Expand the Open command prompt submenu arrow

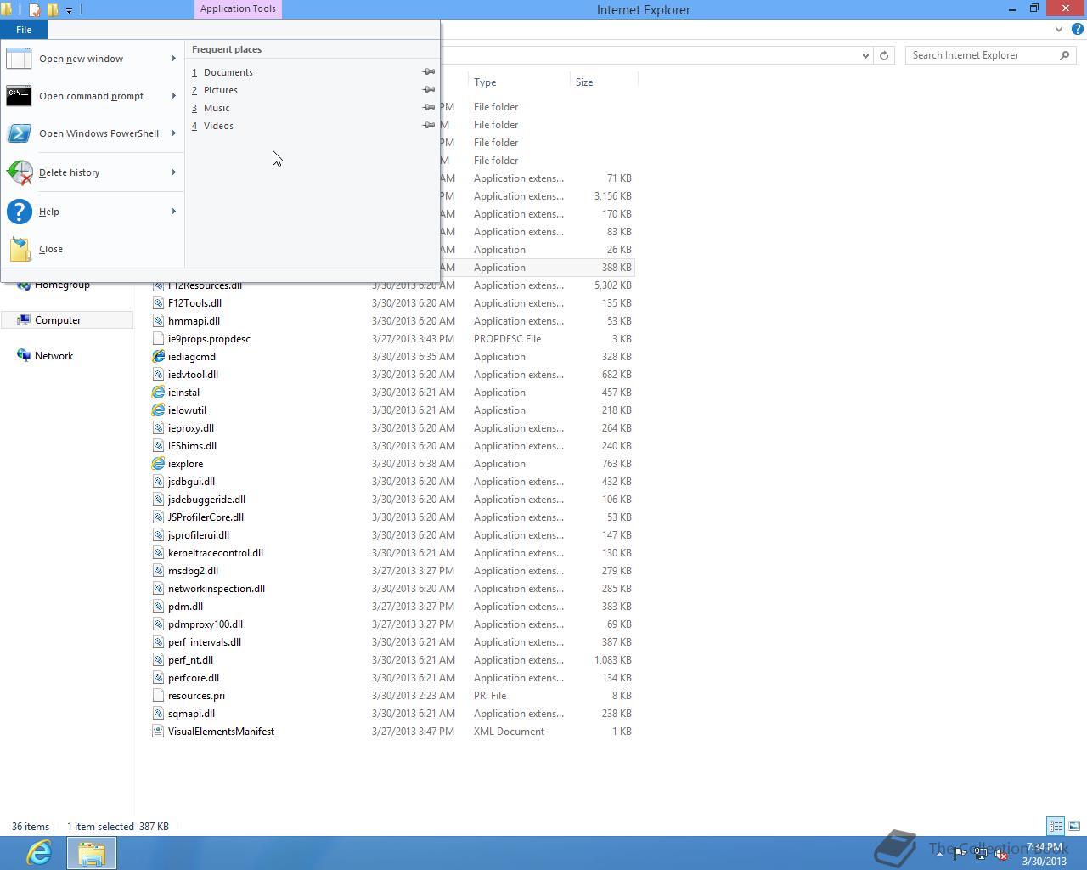(174, 96)
